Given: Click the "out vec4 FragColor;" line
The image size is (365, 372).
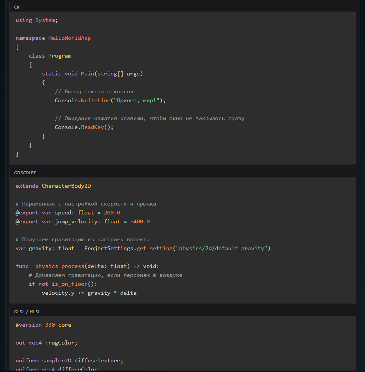Looking at the screenshot, I should coord(46,343).
